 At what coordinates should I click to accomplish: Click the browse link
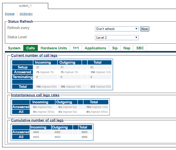[x=10, y=14]
